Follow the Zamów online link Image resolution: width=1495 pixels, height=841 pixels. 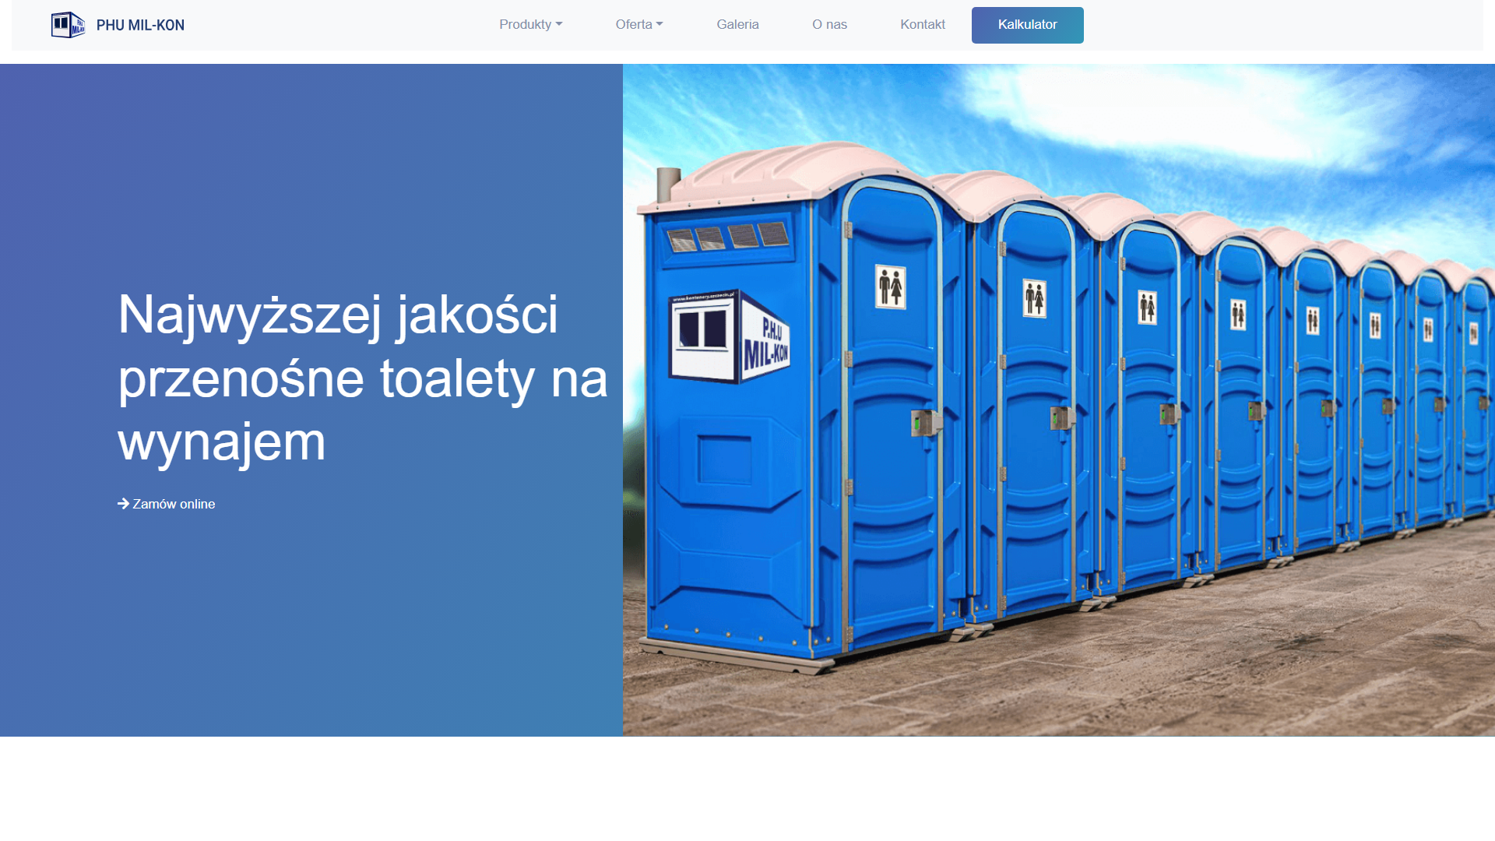coord(174,505)
